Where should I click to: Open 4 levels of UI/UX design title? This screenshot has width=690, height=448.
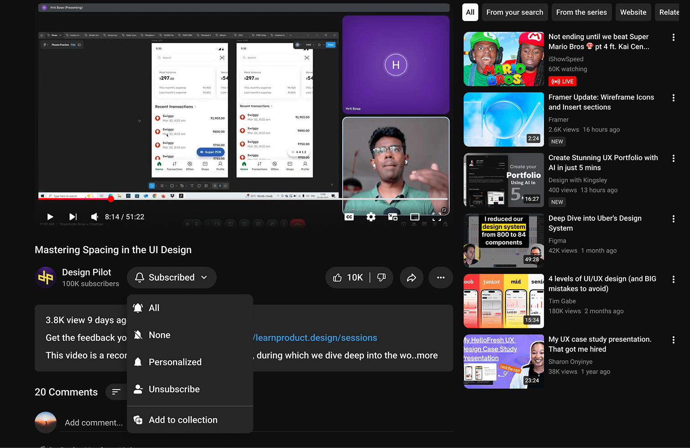click(602, 284)
